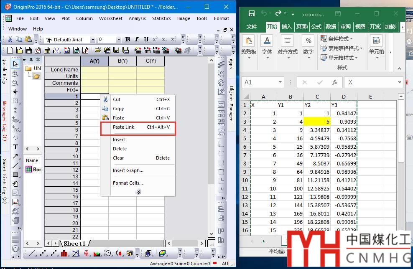The image size is (413, 269).
Task: Select the Arrow drawing tool
Action: pos(15,156)
